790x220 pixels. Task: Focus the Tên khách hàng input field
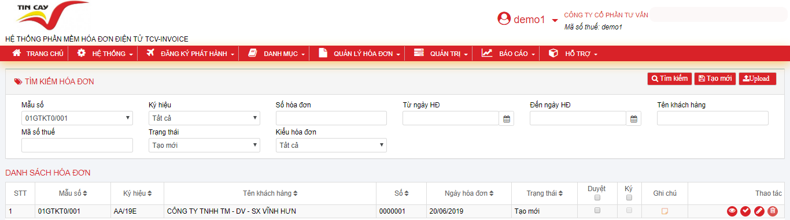tap(713, 118)
